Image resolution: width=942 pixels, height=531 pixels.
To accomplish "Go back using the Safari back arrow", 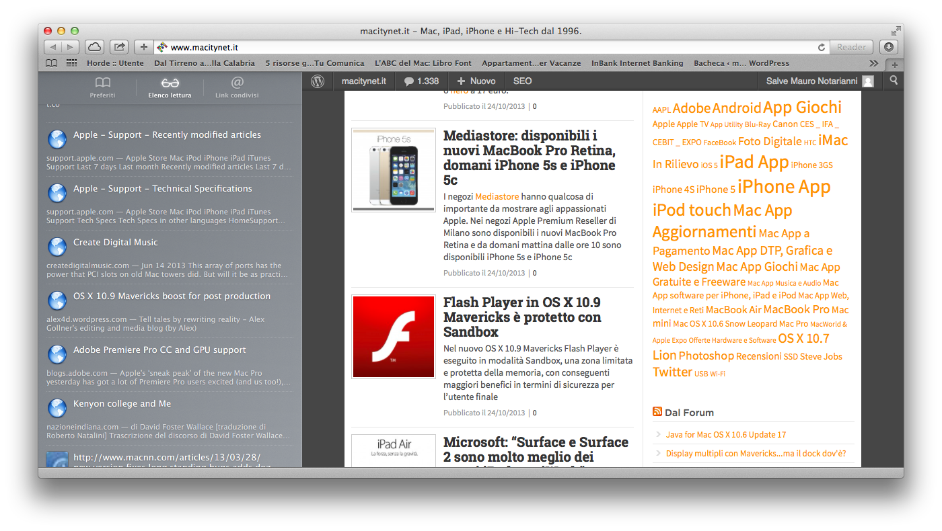I will (x=53, y=47).
